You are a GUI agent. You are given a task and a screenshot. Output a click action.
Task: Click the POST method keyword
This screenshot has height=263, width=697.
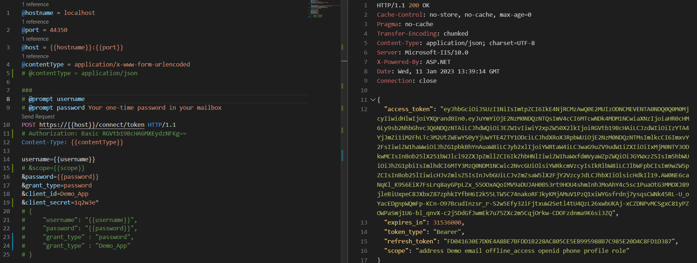29,125
